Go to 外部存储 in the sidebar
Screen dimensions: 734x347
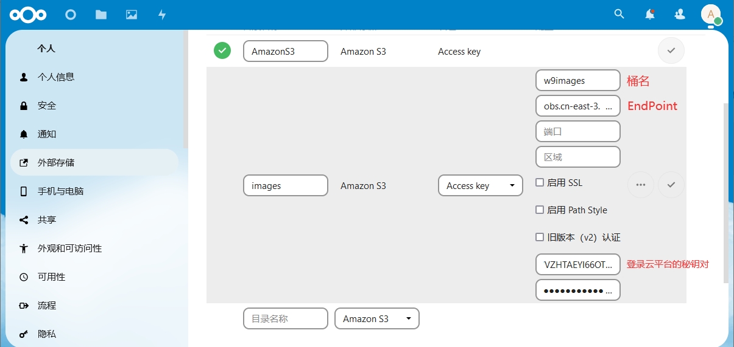coord(56,163)
